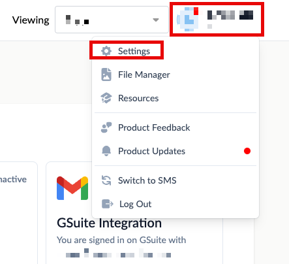Select Switch to SMS option
289x264 pixels.
click(x=175, y=180)
